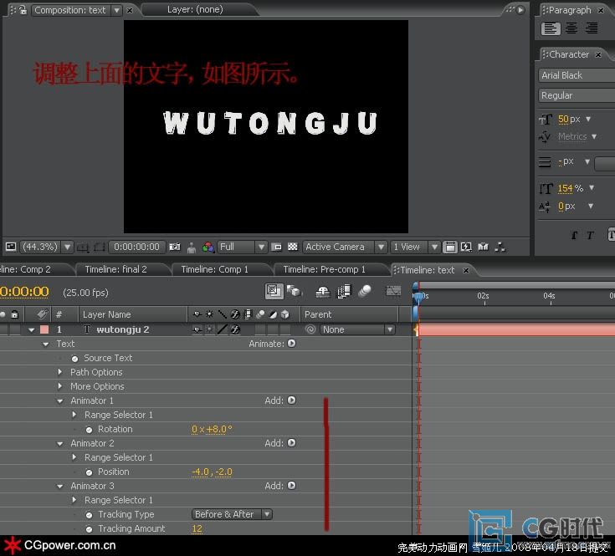This screenshot has width=615, height=556.
Task: Expand More Options
Action: [60, 386]
